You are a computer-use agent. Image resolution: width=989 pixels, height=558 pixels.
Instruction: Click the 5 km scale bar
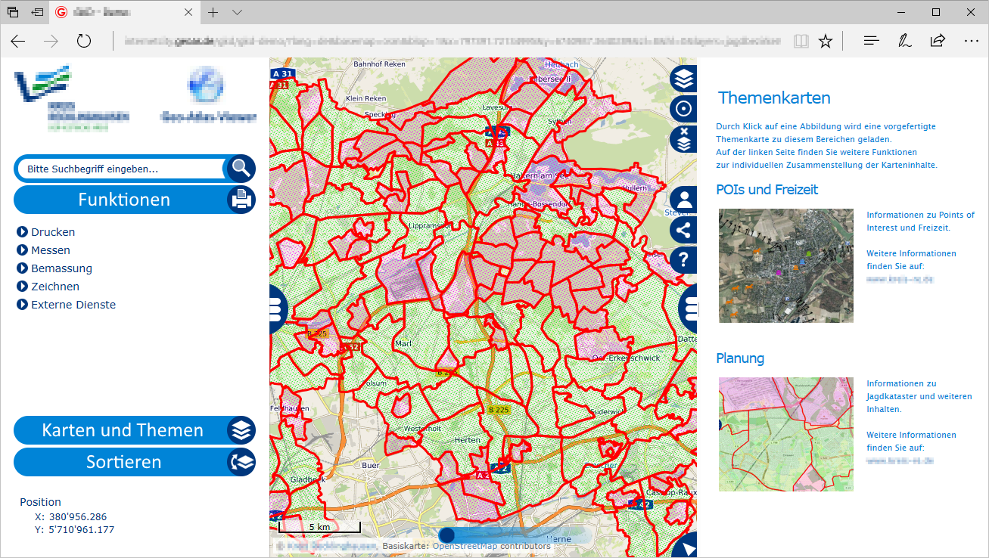tap(319, 526)
